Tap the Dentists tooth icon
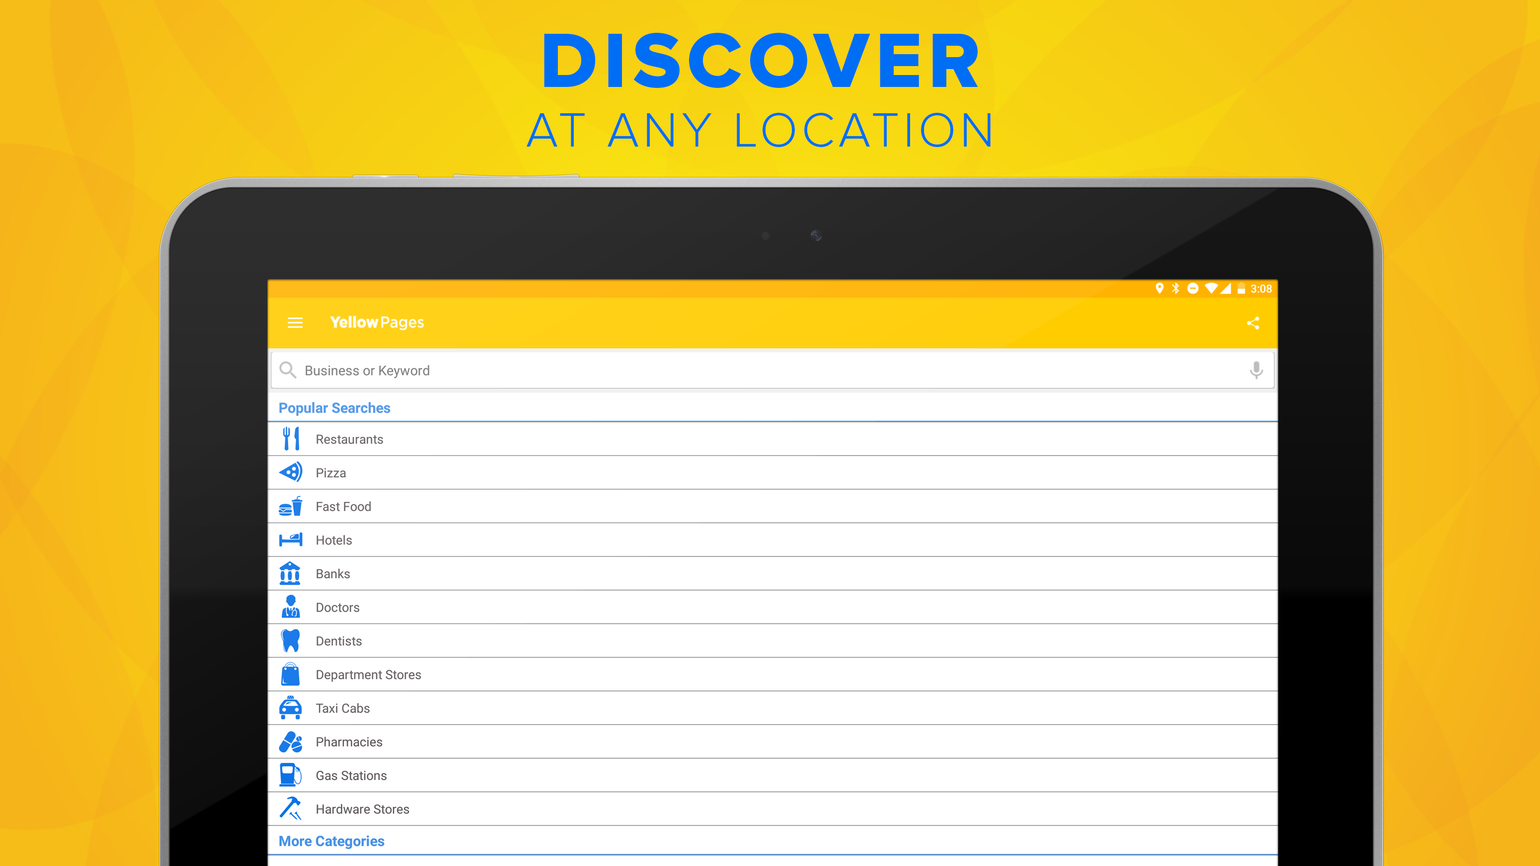 [x=291, y=641]
